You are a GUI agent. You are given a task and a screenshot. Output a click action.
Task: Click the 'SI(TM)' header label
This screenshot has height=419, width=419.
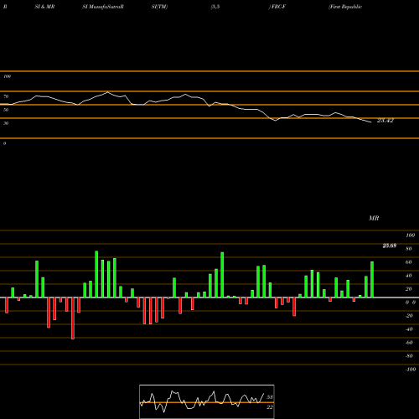159,7
